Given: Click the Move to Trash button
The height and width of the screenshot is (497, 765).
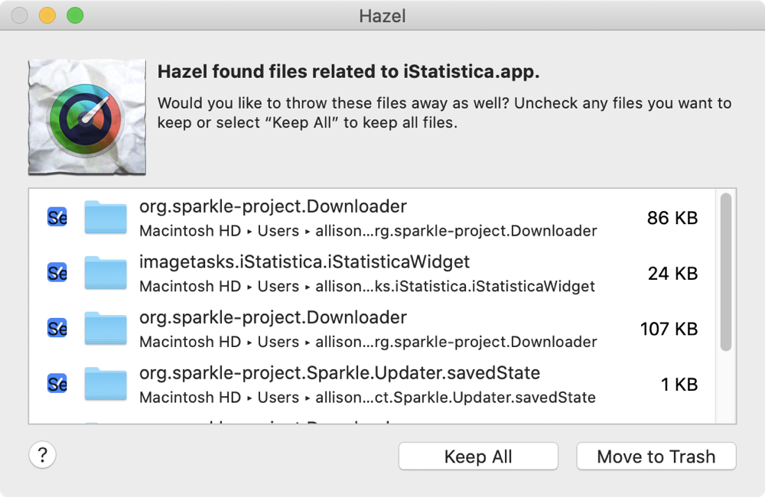Looking at the screenshot, I should coord(656,456).
